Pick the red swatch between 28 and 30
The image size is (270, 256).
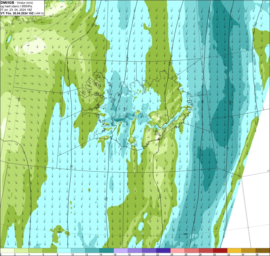point(206,251)
